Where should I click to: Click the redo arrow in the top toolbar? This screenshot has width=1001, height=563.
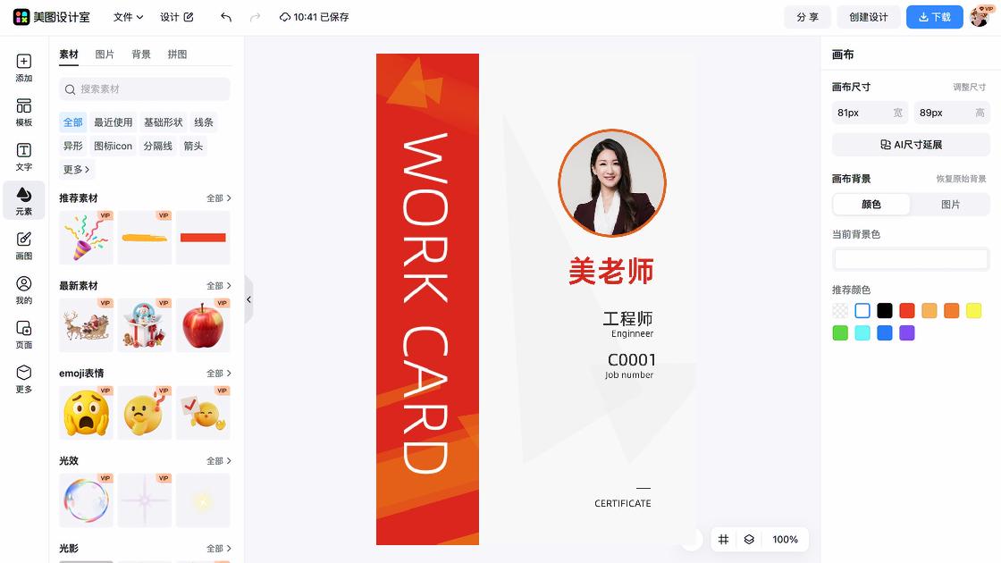pyautogui.click(x=257, y=16)
